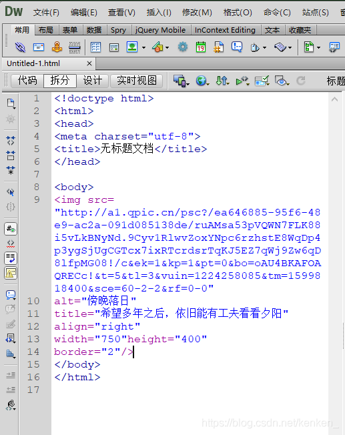Viewport: 345px width, 435px height.
Task: Click the Format Source Code icon
Action: click(x=11, y=405)
